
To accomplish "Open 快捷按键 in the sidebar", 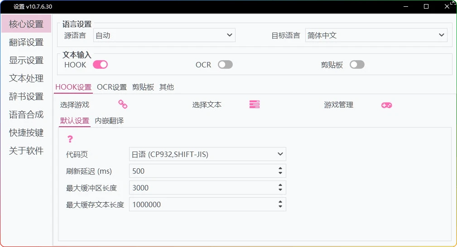I will click(26, 132).
